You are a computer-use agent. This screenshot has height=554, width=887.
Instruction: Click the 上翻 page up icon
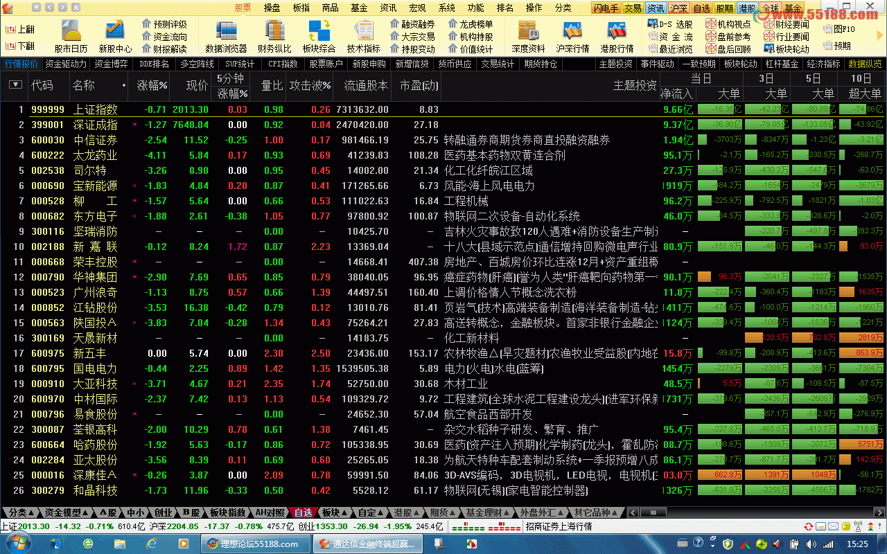pos(19,29)
